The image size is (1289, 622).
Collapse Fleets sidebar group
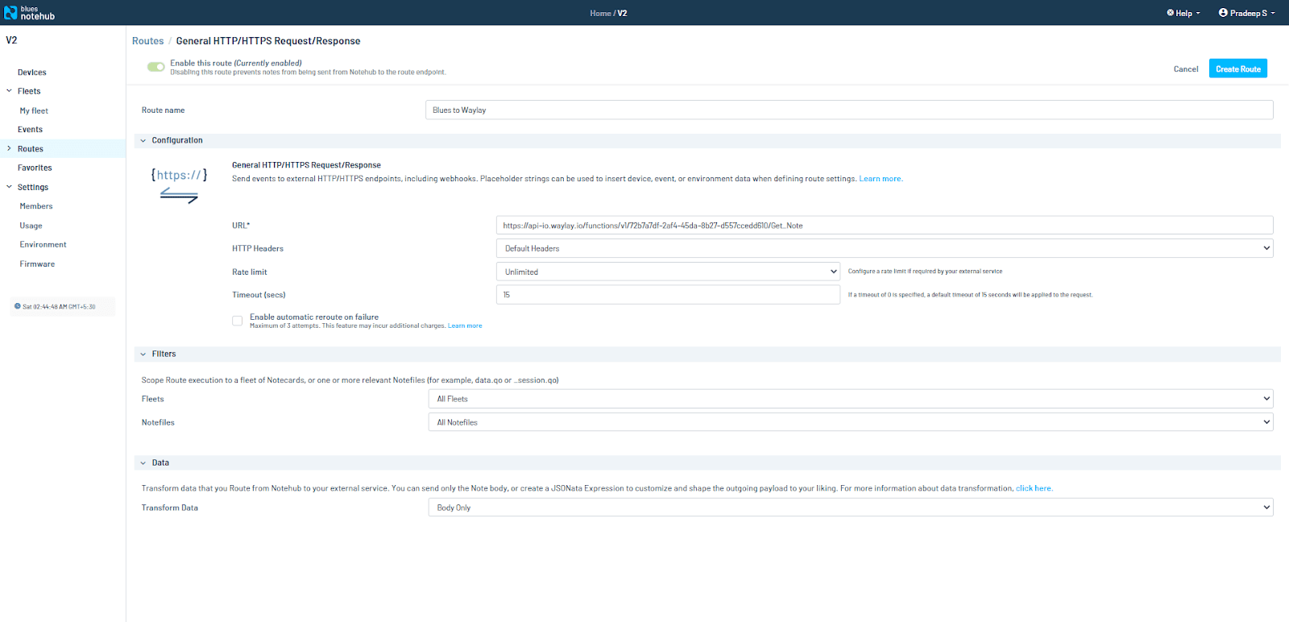[10, 91]
